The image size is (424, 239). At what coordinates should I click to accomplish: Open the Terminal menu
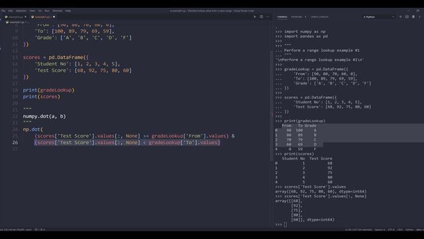pyautogui.click(x=58, y=11)
